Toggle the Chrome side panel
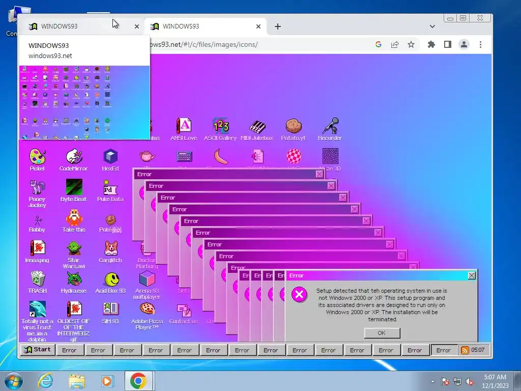 (448, 44)
